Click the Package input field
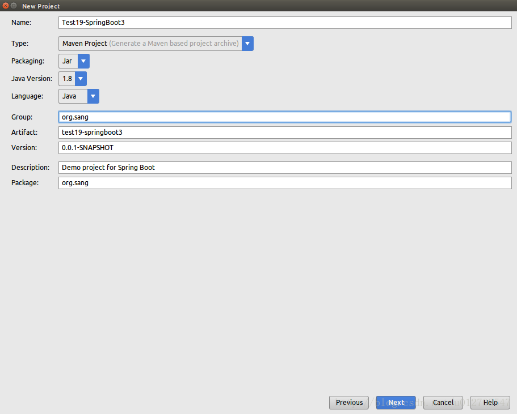 285,183
